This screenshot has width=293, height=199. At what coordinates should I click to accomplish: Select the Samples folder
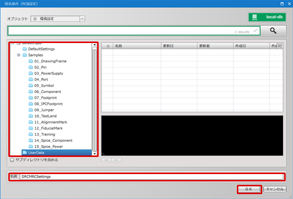(x=33, y=55)
